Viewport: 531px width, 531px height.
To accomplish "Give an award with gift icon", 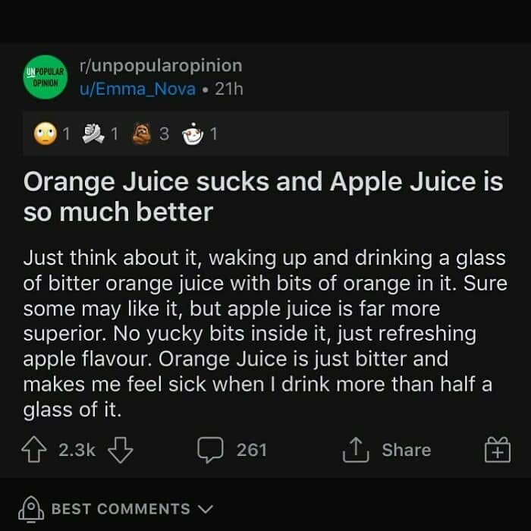I will pyautogui.click(x=498, y=449).
